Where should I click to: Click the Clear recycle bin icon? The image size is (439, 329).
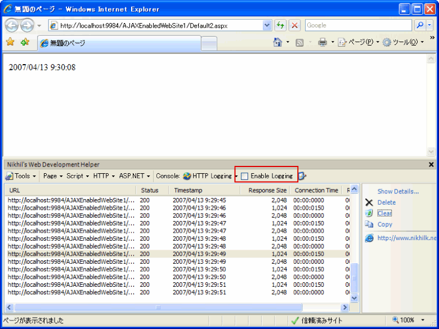(x=369, y=213)
